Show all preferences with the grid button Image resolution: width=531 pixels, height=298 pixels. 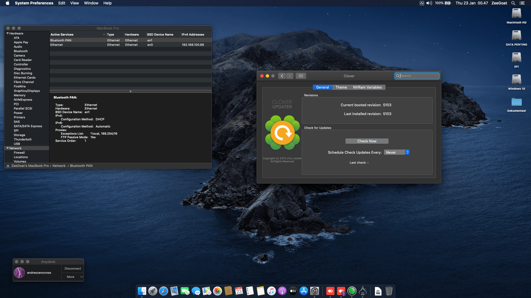coord(301,76)
